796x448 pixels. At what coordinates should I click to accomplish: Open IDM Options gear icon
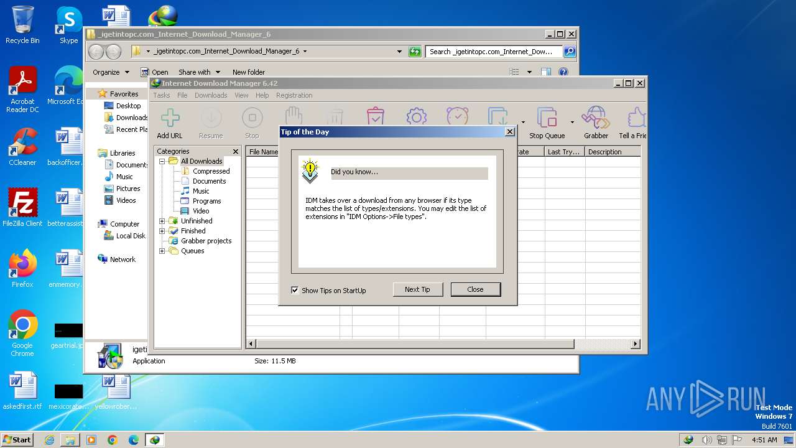(x=416, y=116)
